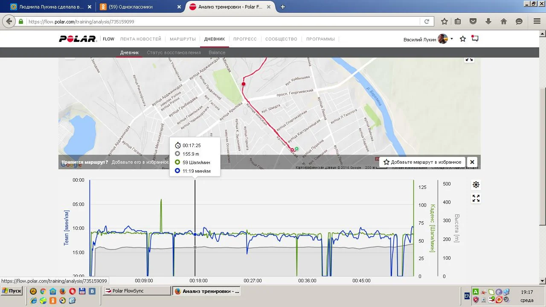Reload the page with refresh button

(x=427, y=21)
